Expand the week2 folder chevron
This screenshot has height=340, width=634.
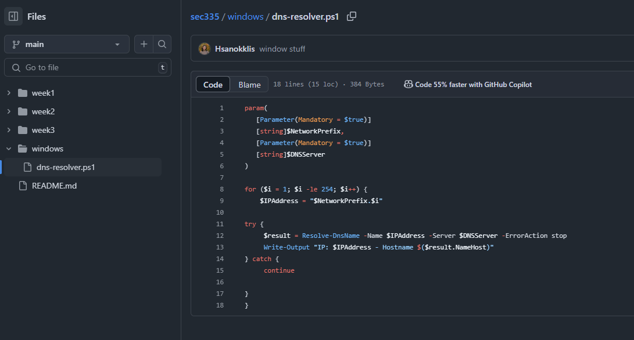[x=9, y=111]
